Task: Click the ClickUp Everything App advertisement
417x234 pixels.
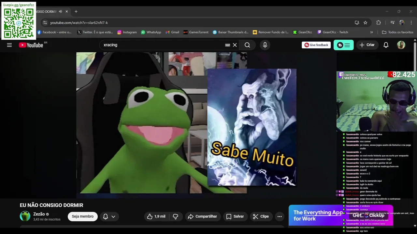Action: click(341, 215)
